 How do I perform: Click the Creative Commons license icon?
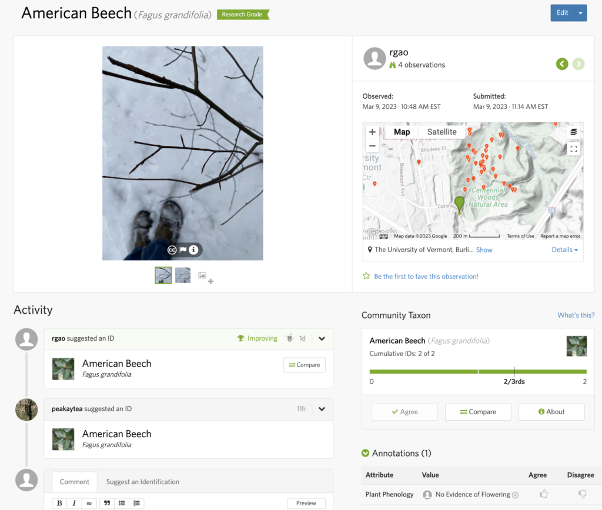tap(172, 250)
